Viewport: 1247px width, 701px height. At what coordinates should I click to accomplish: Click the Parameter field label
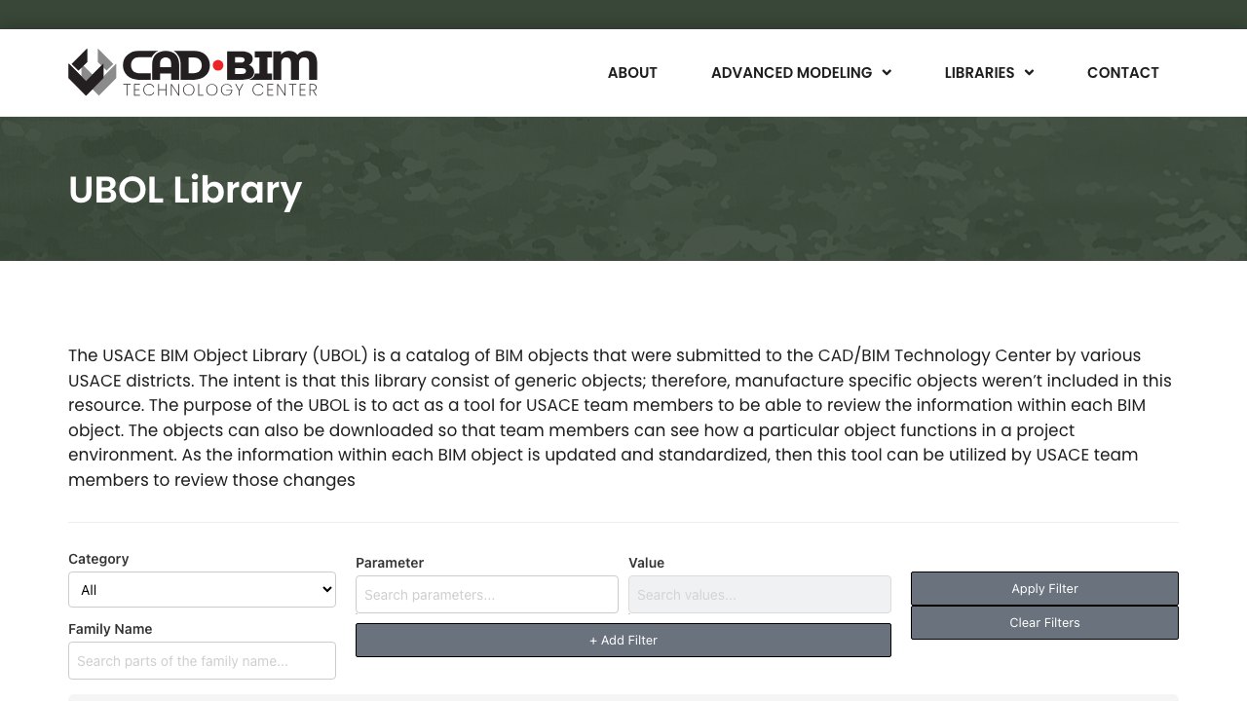[x=390, y=563]
